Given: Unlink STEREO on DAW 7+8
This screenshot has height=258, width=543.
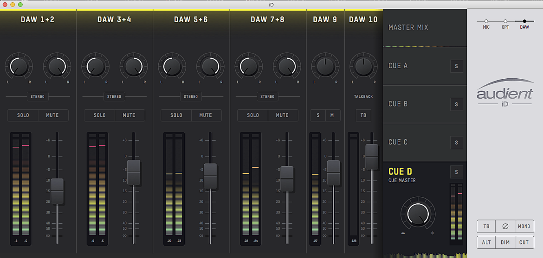Looking at the screenshot, I should pos(267,96).
